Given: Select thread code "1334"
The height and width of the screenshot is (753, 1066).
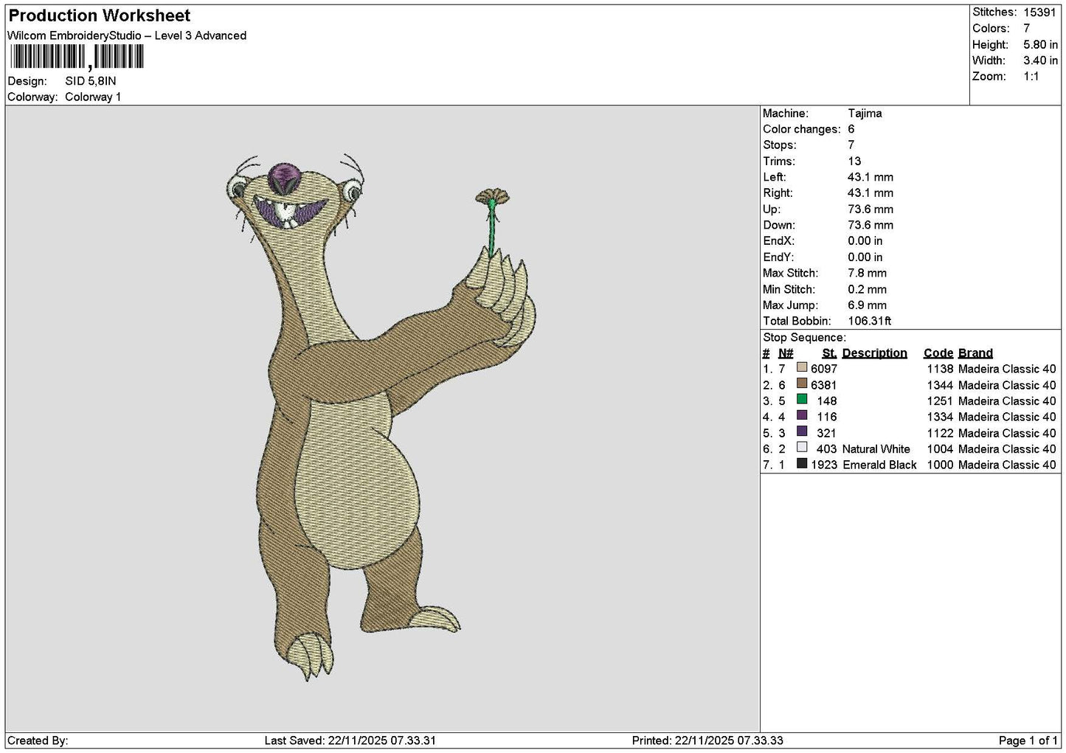Looking at the screenshot, I should [x=941, y=417].
